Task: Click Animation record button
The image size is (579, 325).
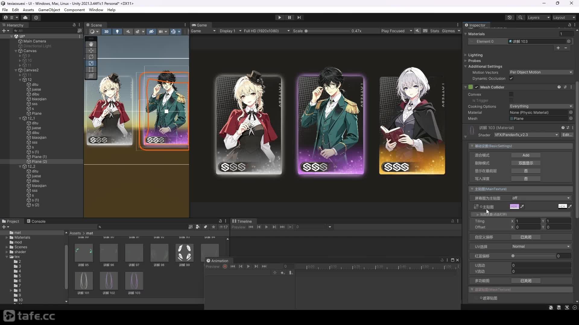Action: (x=225, y=267)
